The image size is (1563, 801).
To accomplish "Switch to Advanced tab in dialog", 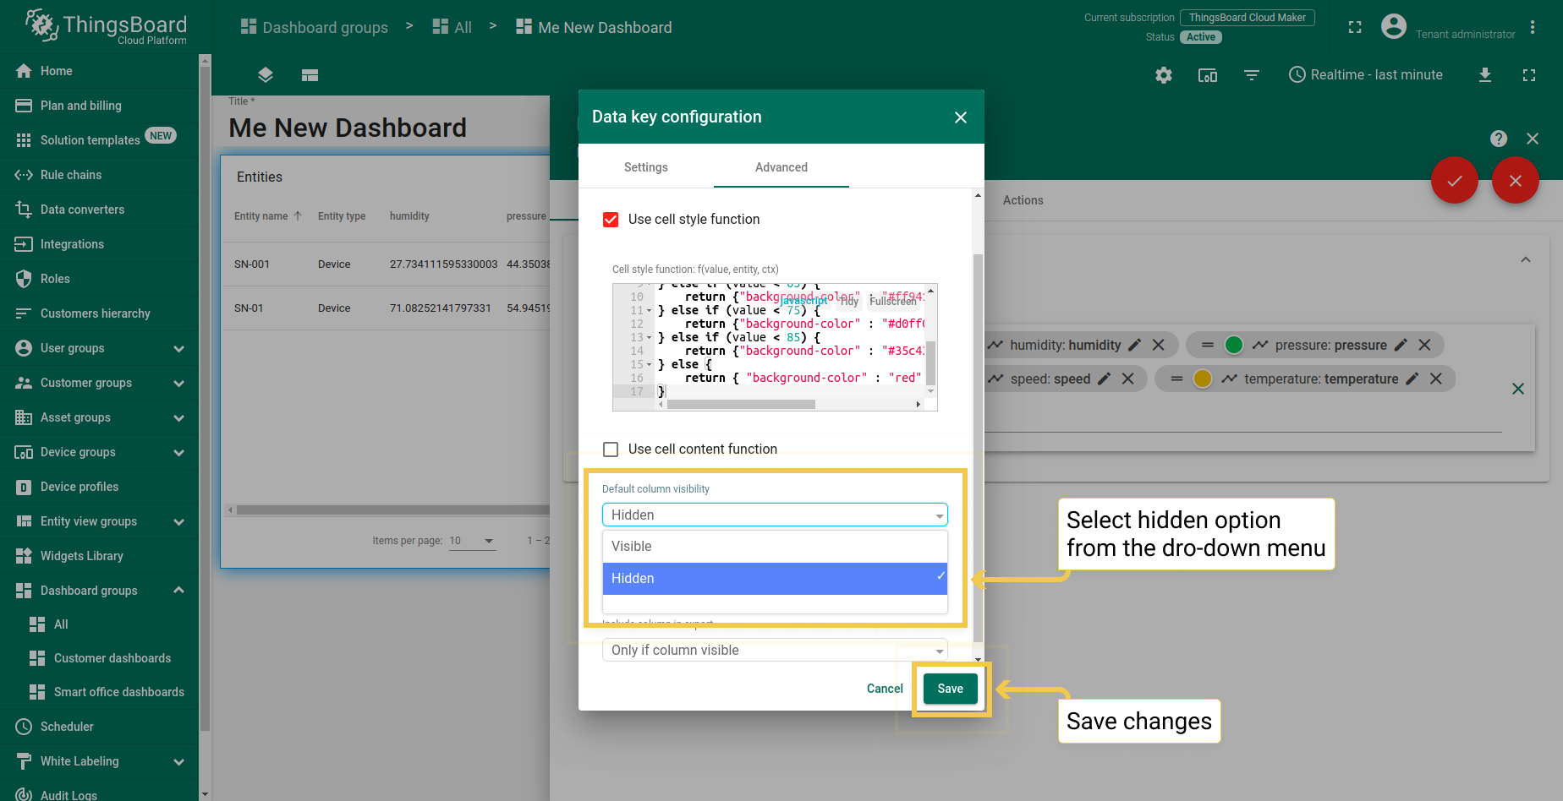I will pyautogui.click(x=781, y=167).
